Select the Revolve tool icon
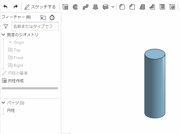180x134 pixels. point(75,7)
